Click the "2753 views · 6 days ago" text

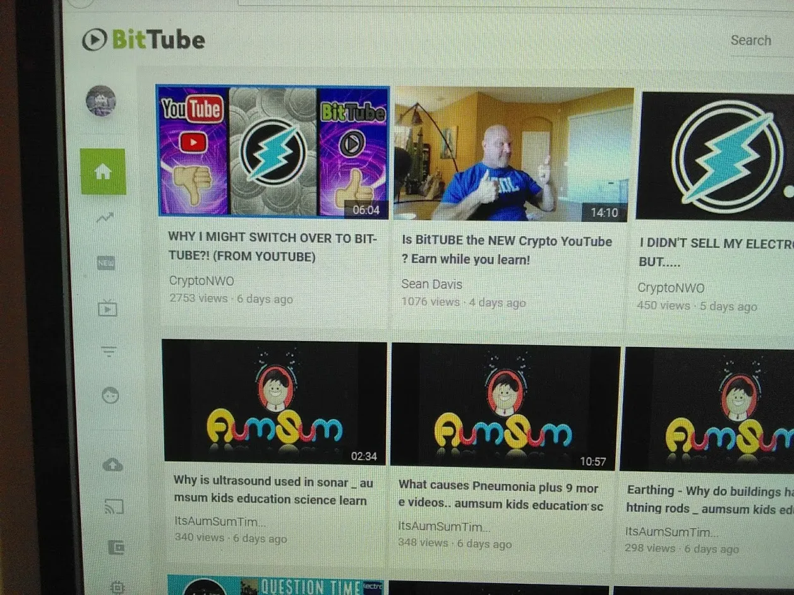(231, 298)
